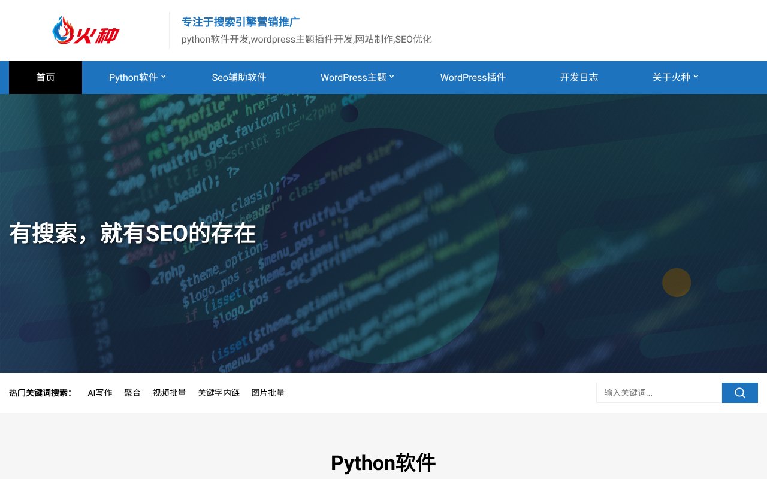This screenshot has width=767, height=479.
Task: Click the banner headline about SEO
Action: [x=132, y=234]
